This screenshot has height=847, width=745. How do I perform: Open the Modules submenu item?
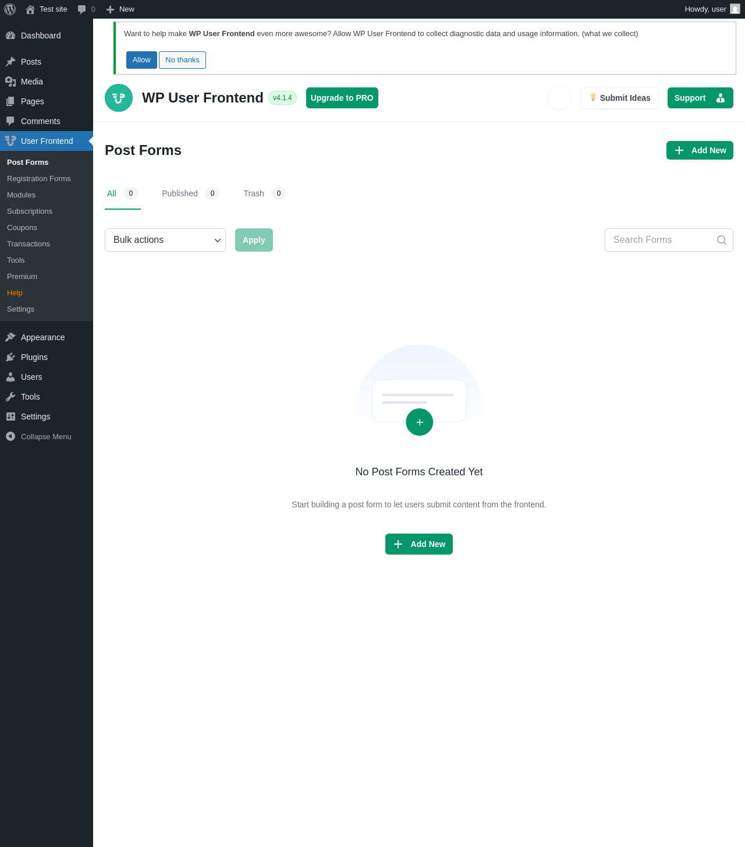pyautogui.click(x=22, y=195)
